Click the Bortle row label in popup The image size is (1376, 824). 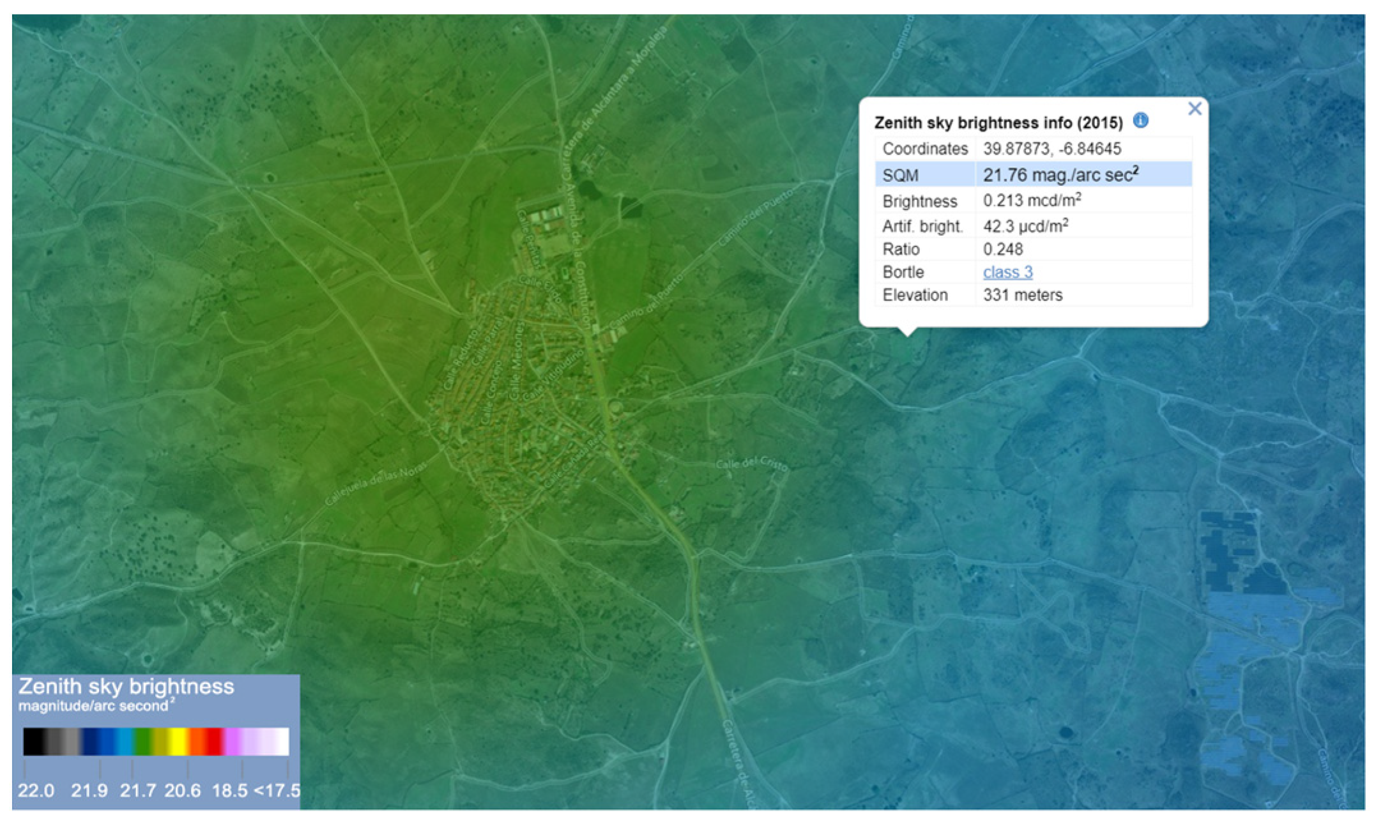point(903,272)
